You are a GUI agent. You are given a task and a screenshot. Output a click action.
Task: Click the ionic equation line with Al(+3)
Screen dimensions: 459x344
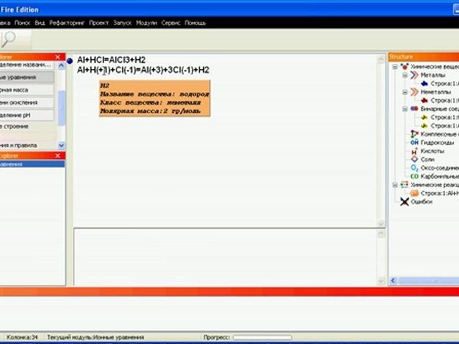[143, 70]
